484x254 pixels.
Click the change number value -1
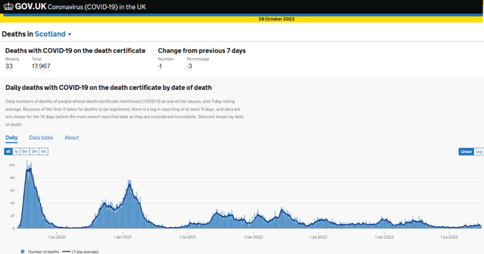160,66
